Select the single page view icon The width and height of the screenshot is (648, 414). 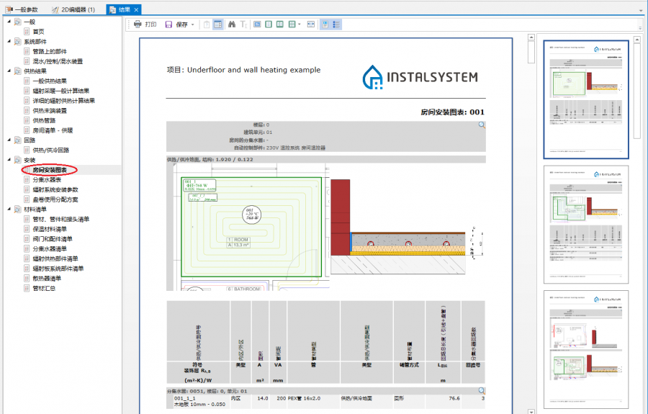pos(269,24)
